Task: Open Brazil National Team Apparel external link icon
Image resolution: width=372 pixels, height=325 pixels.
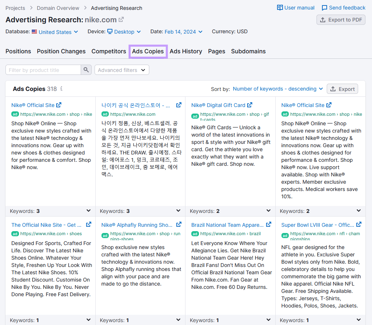Action: tap(268, 224)
